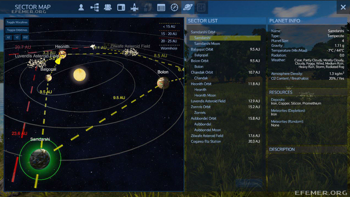
Task: Click the '15 - 20 AU' legend entry
Action: pos(169,34)
